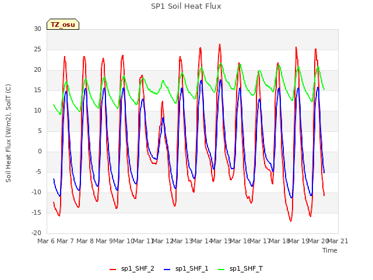This screenshot has width=373, height=280.
Task: Click the -5 y-axis tick label
Action: click(x=37, y=172)
